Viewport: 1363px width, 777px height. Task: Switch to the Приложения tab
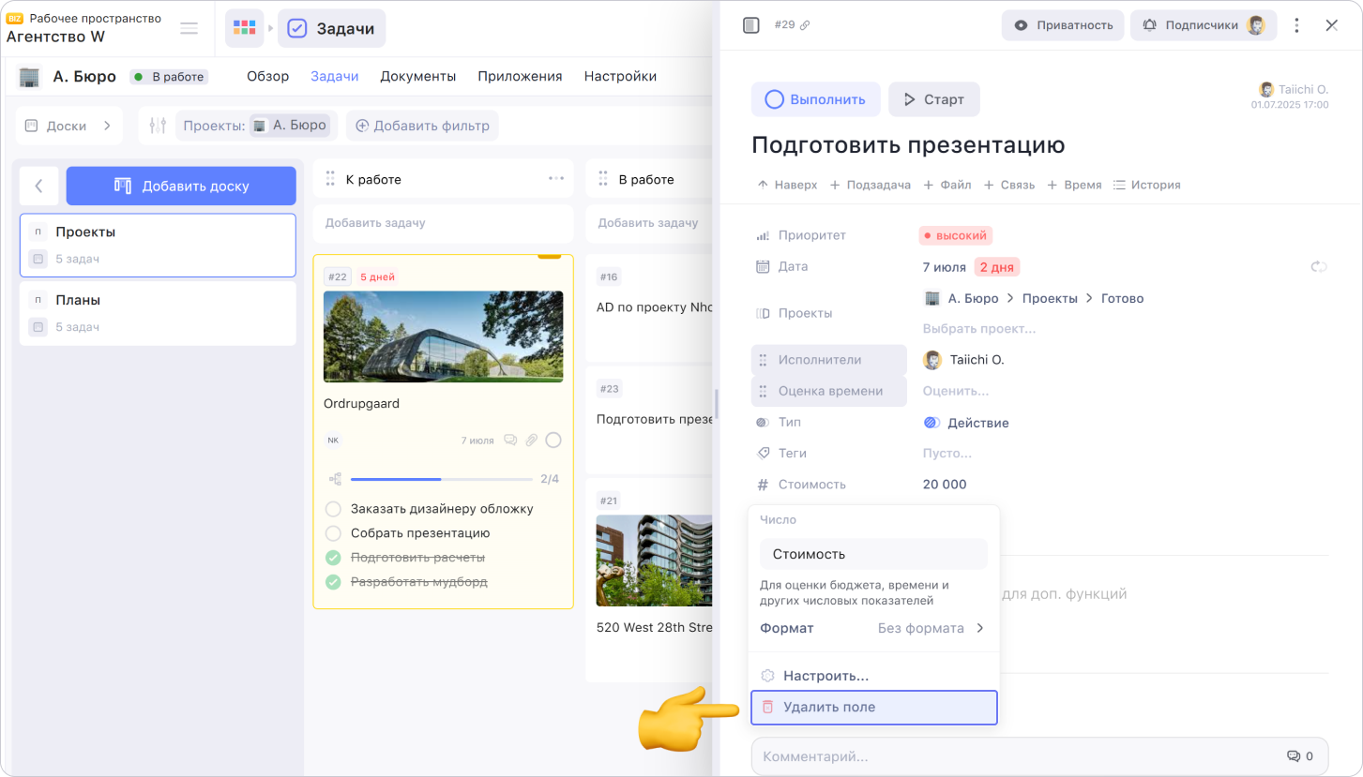tap(520, 76)
